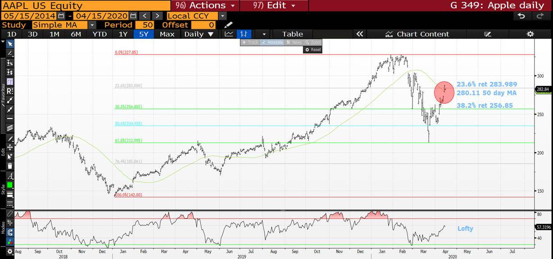
Task: Open the dashed line pattern style option
Action: (x=10, y=204)
